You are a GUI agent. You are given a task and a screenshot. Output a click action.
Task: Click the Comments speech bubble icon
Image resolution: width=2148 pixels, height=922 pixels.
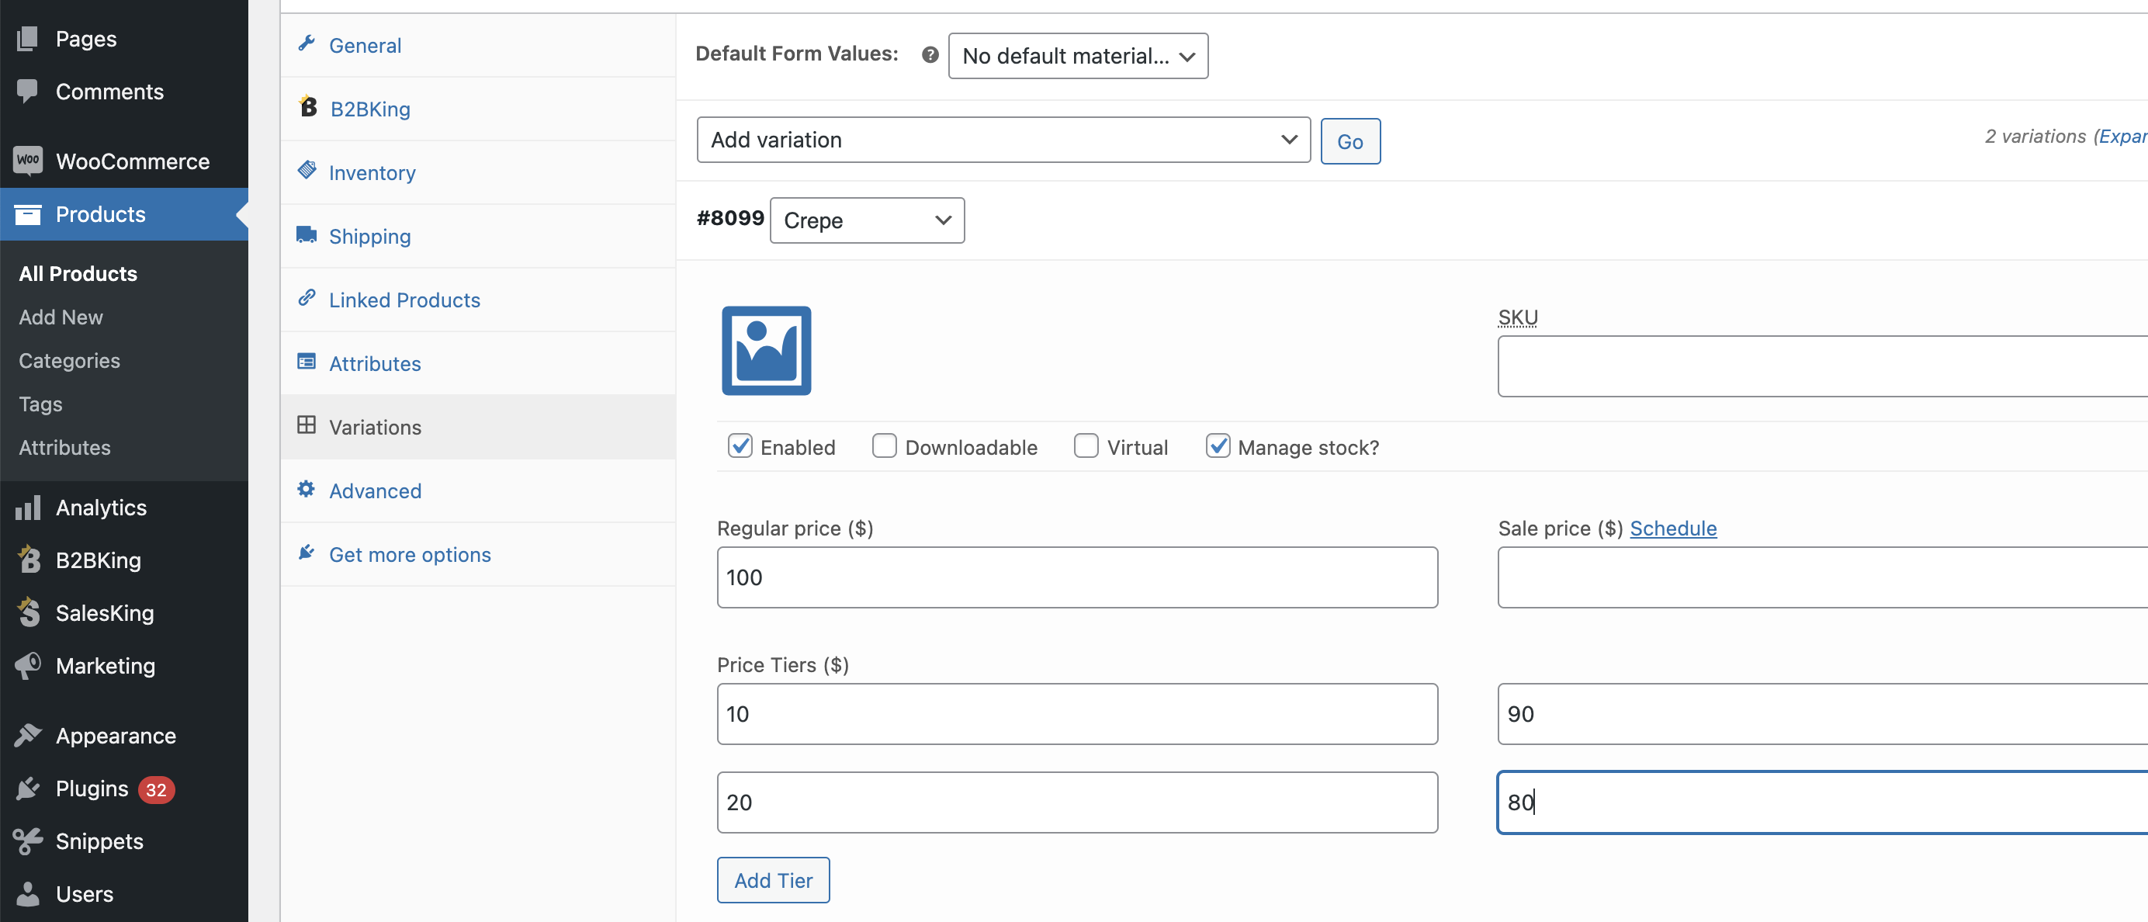point(27,91)
